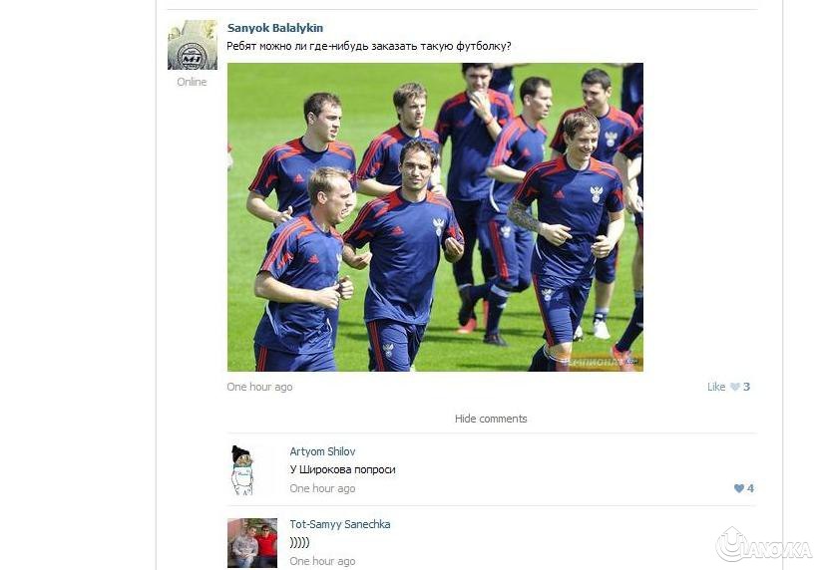Click Artyom's comment text about Shirokov
Screen dimensions: 823x570
pyautogui.click(x=342, y=469)
